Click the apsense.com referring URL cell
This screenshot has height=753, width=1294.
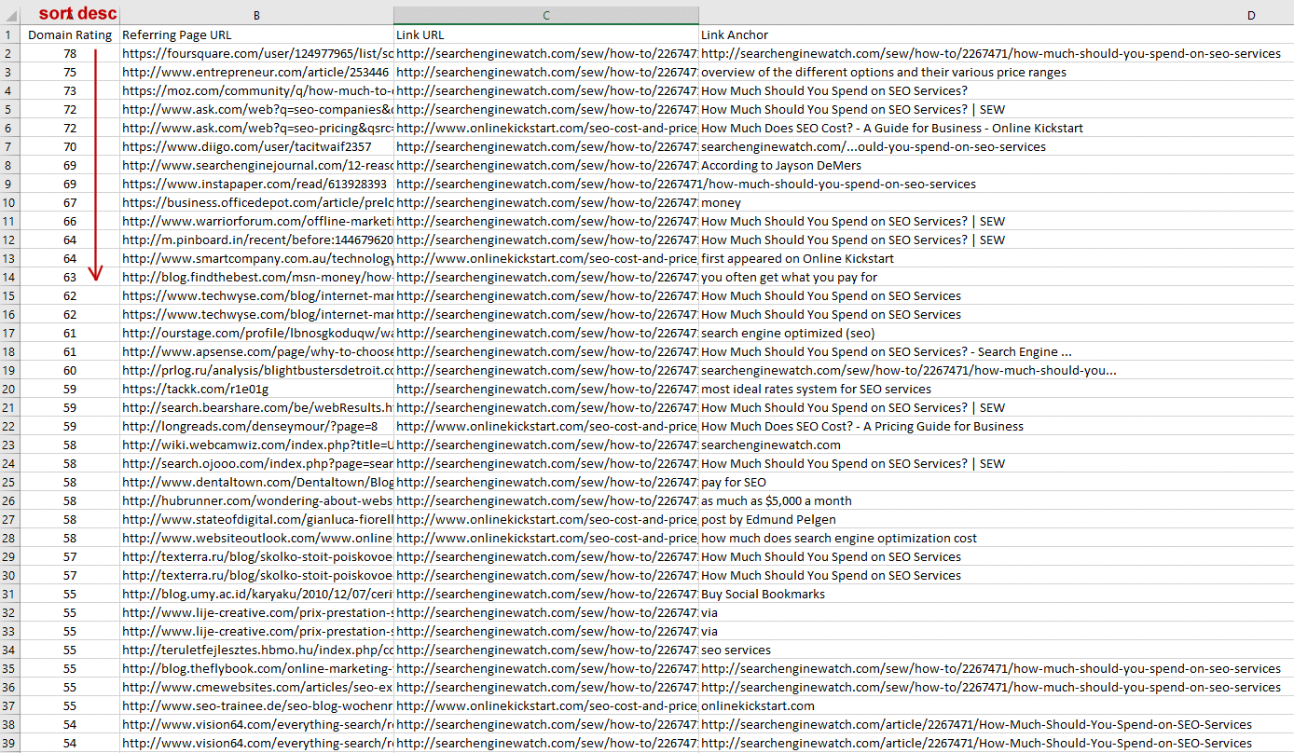[x=256, y=351]
